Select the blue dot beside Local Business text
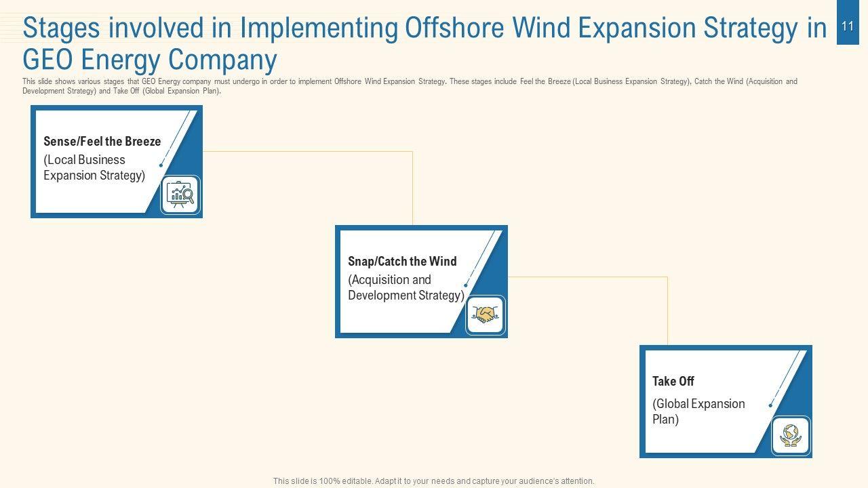This screenshot has height=488, width=868. [161, 165]
